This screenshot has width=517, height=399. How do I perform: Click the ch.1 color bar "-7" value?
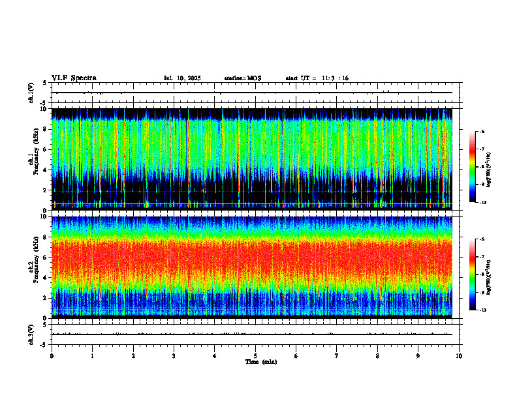(482, 149)
